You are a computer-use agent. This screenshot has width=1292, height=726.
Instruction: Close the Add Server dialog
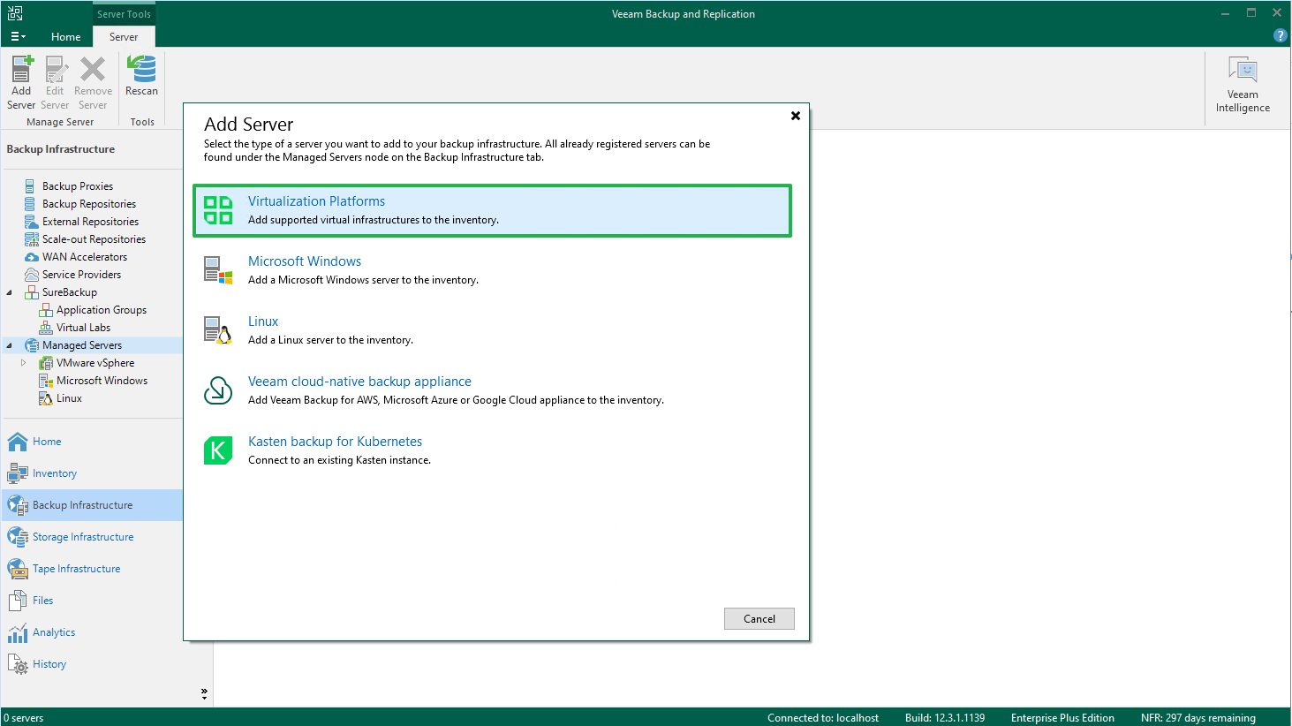coord(795,116)
